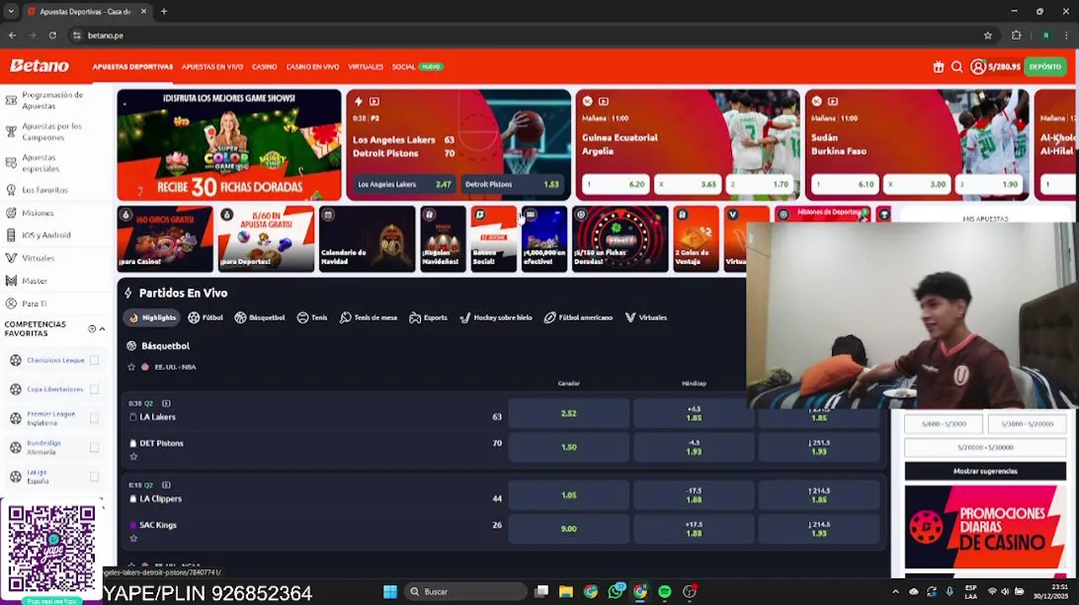Bet on DET Pistons winner odds 1.50
1079x605 pixels.
point(569,447)
